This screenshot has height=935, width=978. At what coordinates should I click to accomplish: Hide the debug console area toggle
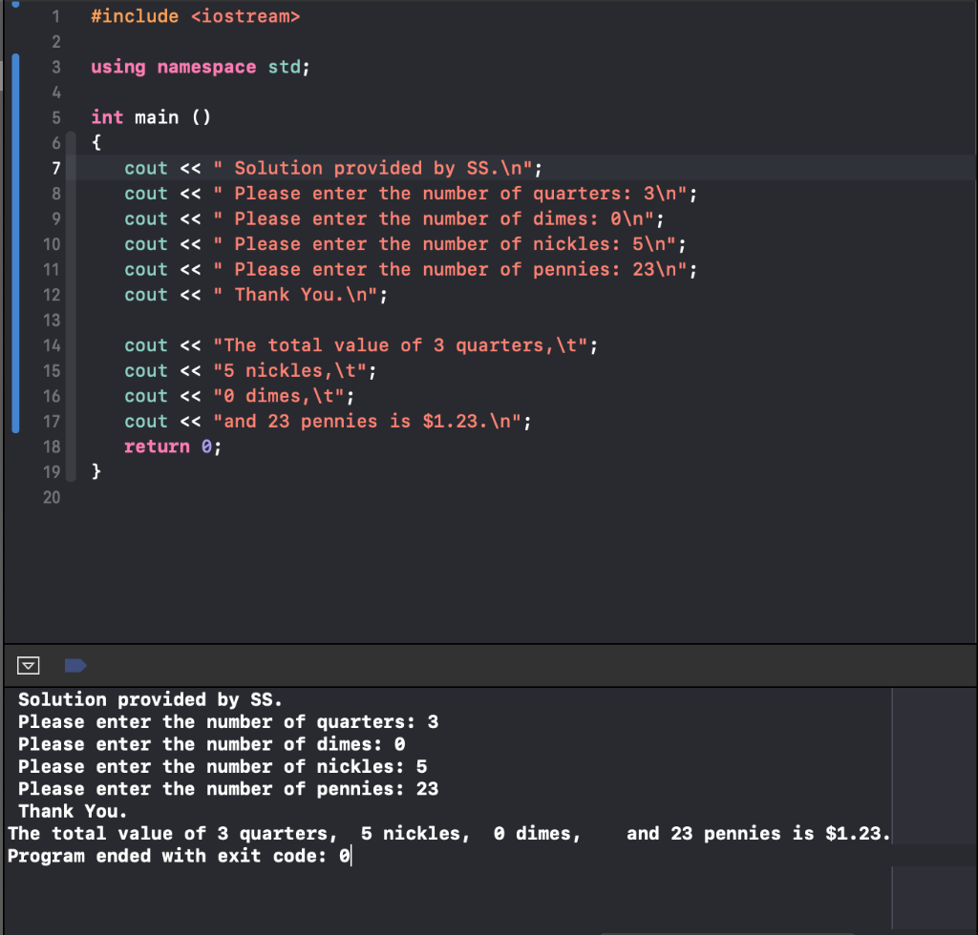pyautogui.click(x=28, y=665)
